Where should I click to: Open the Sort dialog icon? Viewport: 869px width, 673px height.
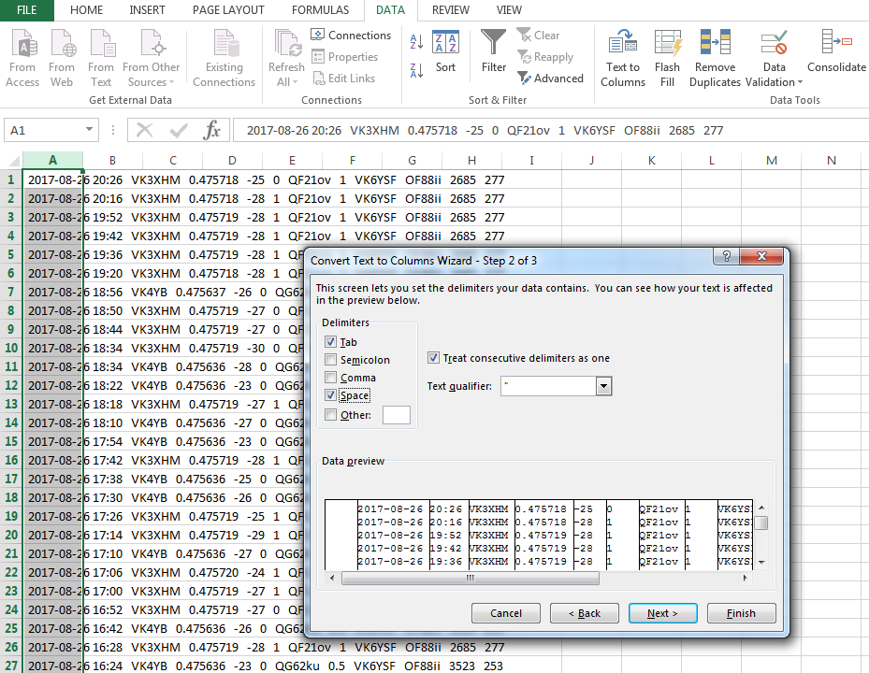(x=446, y=44)
